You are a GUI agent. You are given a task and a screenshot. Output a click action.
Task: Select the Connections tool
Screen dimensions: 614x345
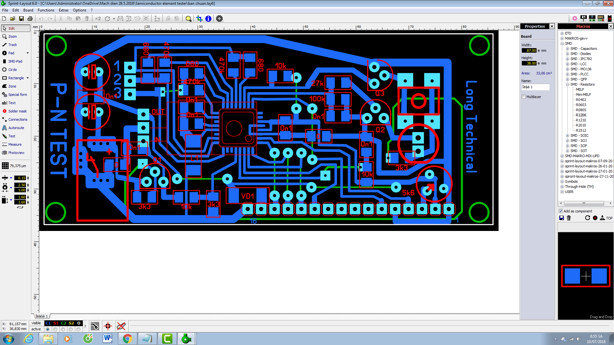[x=15, y=119]
